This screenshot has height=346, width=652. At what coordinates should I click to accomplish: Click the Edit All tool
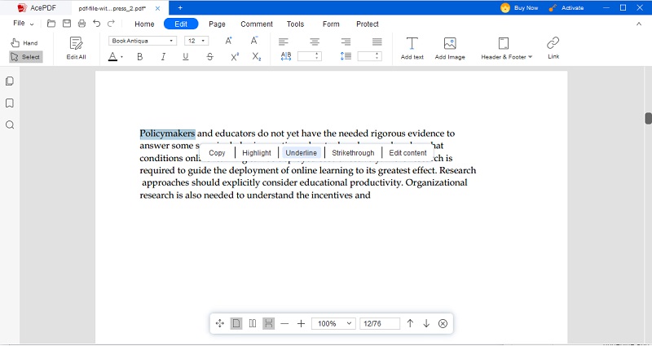click(x=76, y=48)
